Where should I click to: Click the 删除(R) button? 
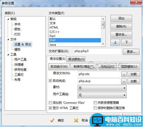pos(121,27)
